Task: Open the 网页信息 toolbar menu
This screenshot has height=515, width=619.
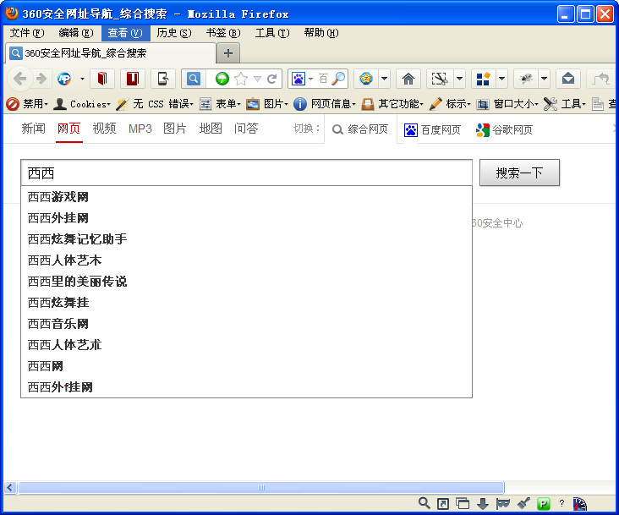Action: (325, 104)
